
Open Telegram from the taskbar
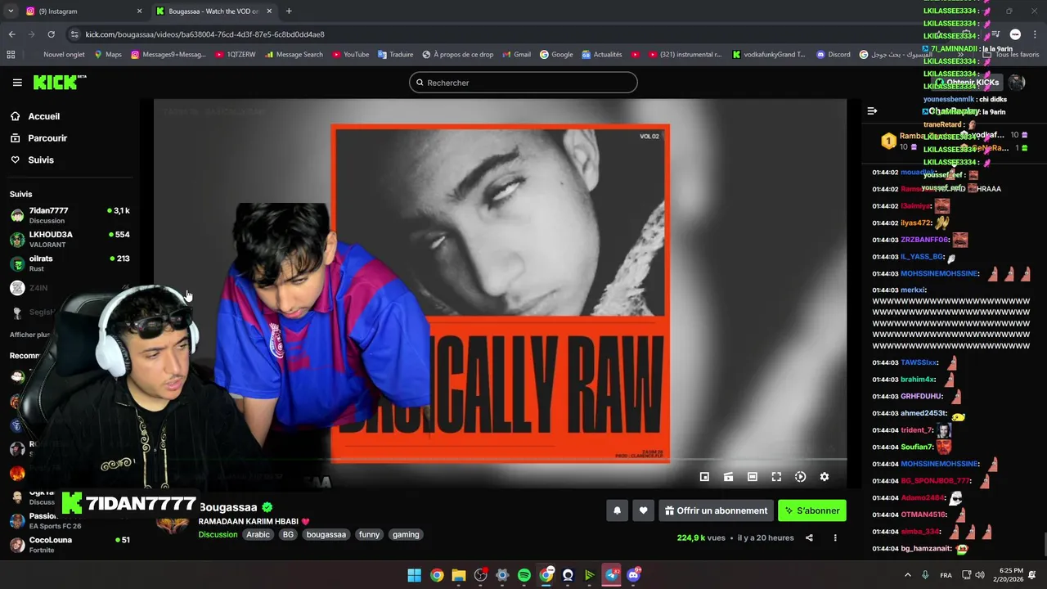[612, 575]
